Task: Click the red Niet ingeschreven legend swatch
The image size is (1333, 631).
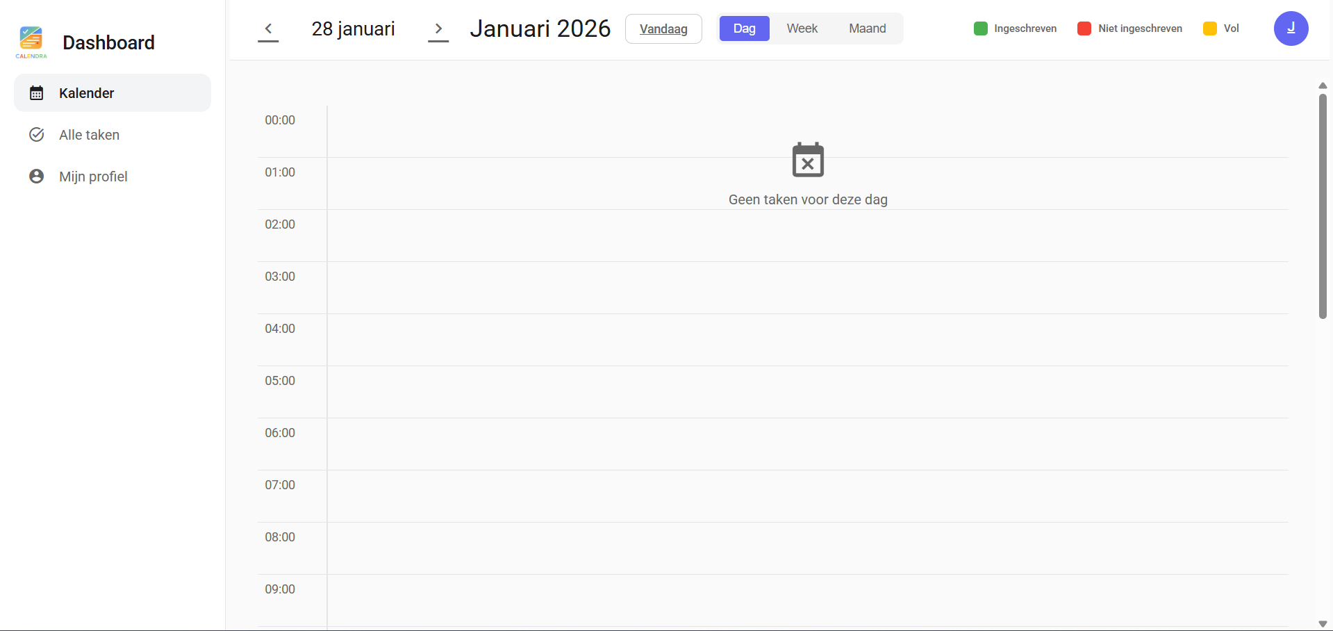Action: [x=1084, y=28]
